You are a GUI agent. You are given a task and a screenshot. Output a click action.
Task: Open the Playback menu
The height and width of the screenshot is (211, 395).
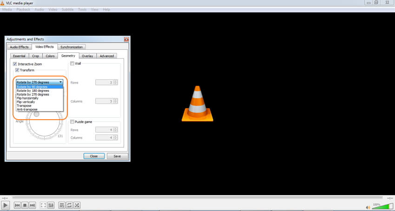(x=23, y=10)
